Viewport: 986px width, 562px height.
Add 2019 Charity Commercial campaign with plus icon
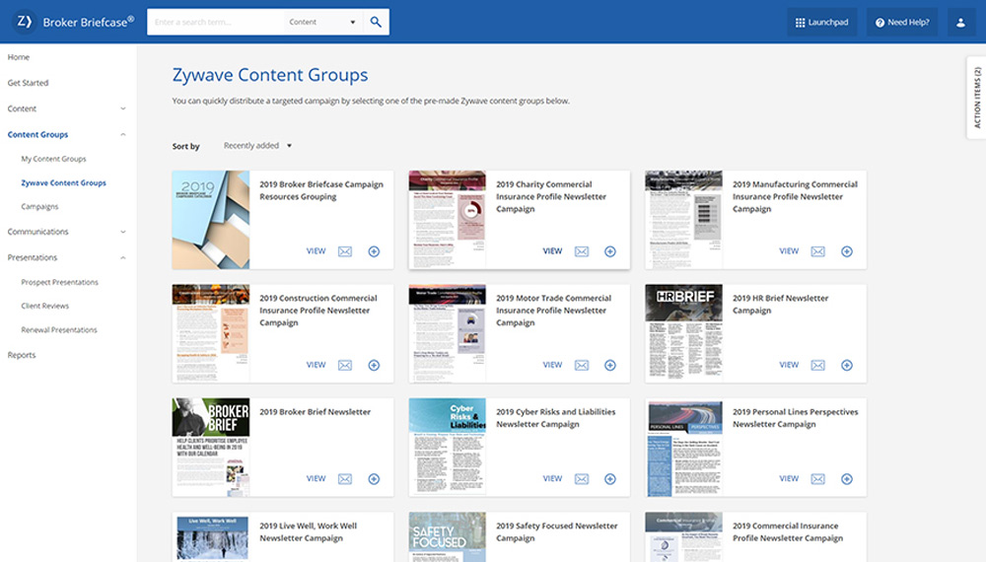(610, 251)
